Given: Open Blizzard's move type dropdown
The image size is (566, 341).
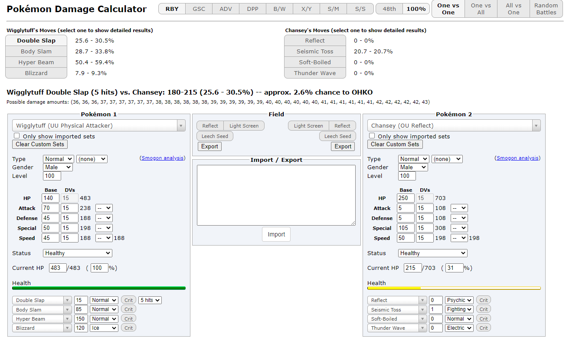Looking at the screenshot, I should (x=104, y=328).
